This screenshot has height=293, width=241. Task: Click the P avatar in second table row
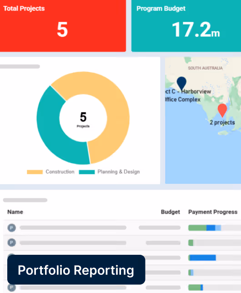coord(11,242)
